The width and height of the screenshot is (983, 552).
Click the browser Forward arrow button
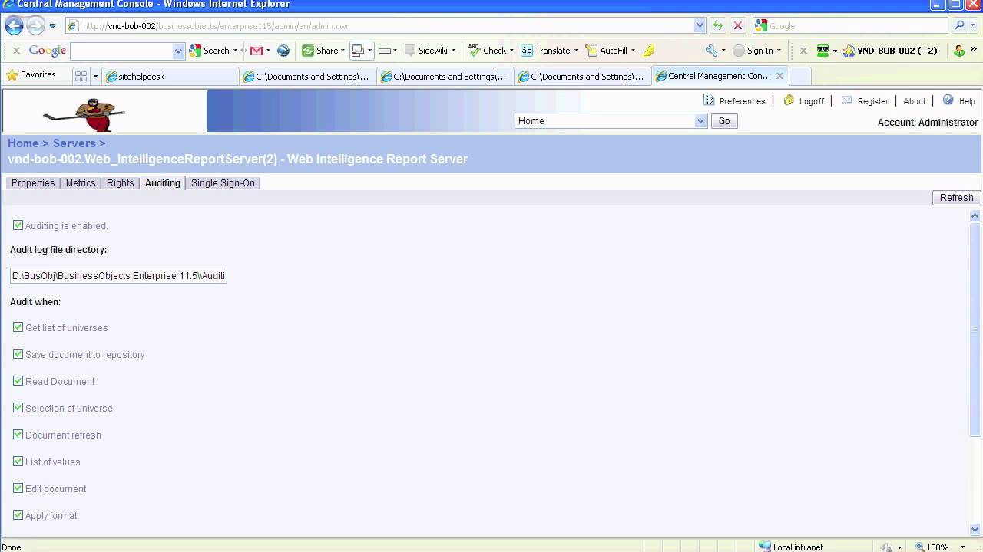[35, 26]
